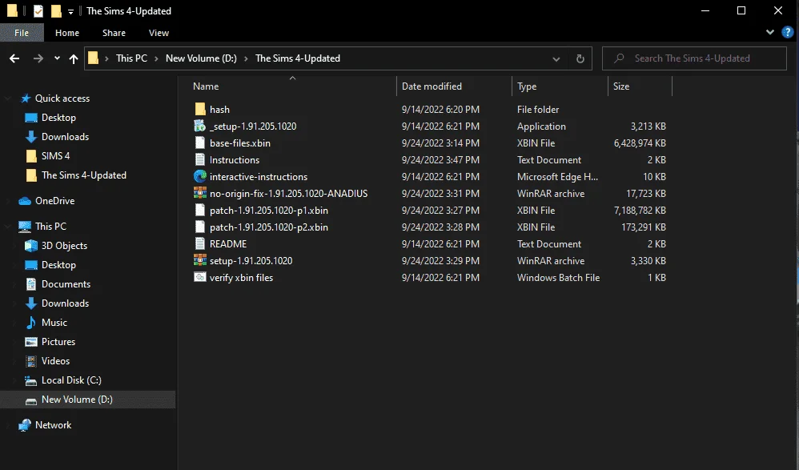799x470 pixels.
Task: Open Desktop under Quick access
Action: click(x=58, y=118)
